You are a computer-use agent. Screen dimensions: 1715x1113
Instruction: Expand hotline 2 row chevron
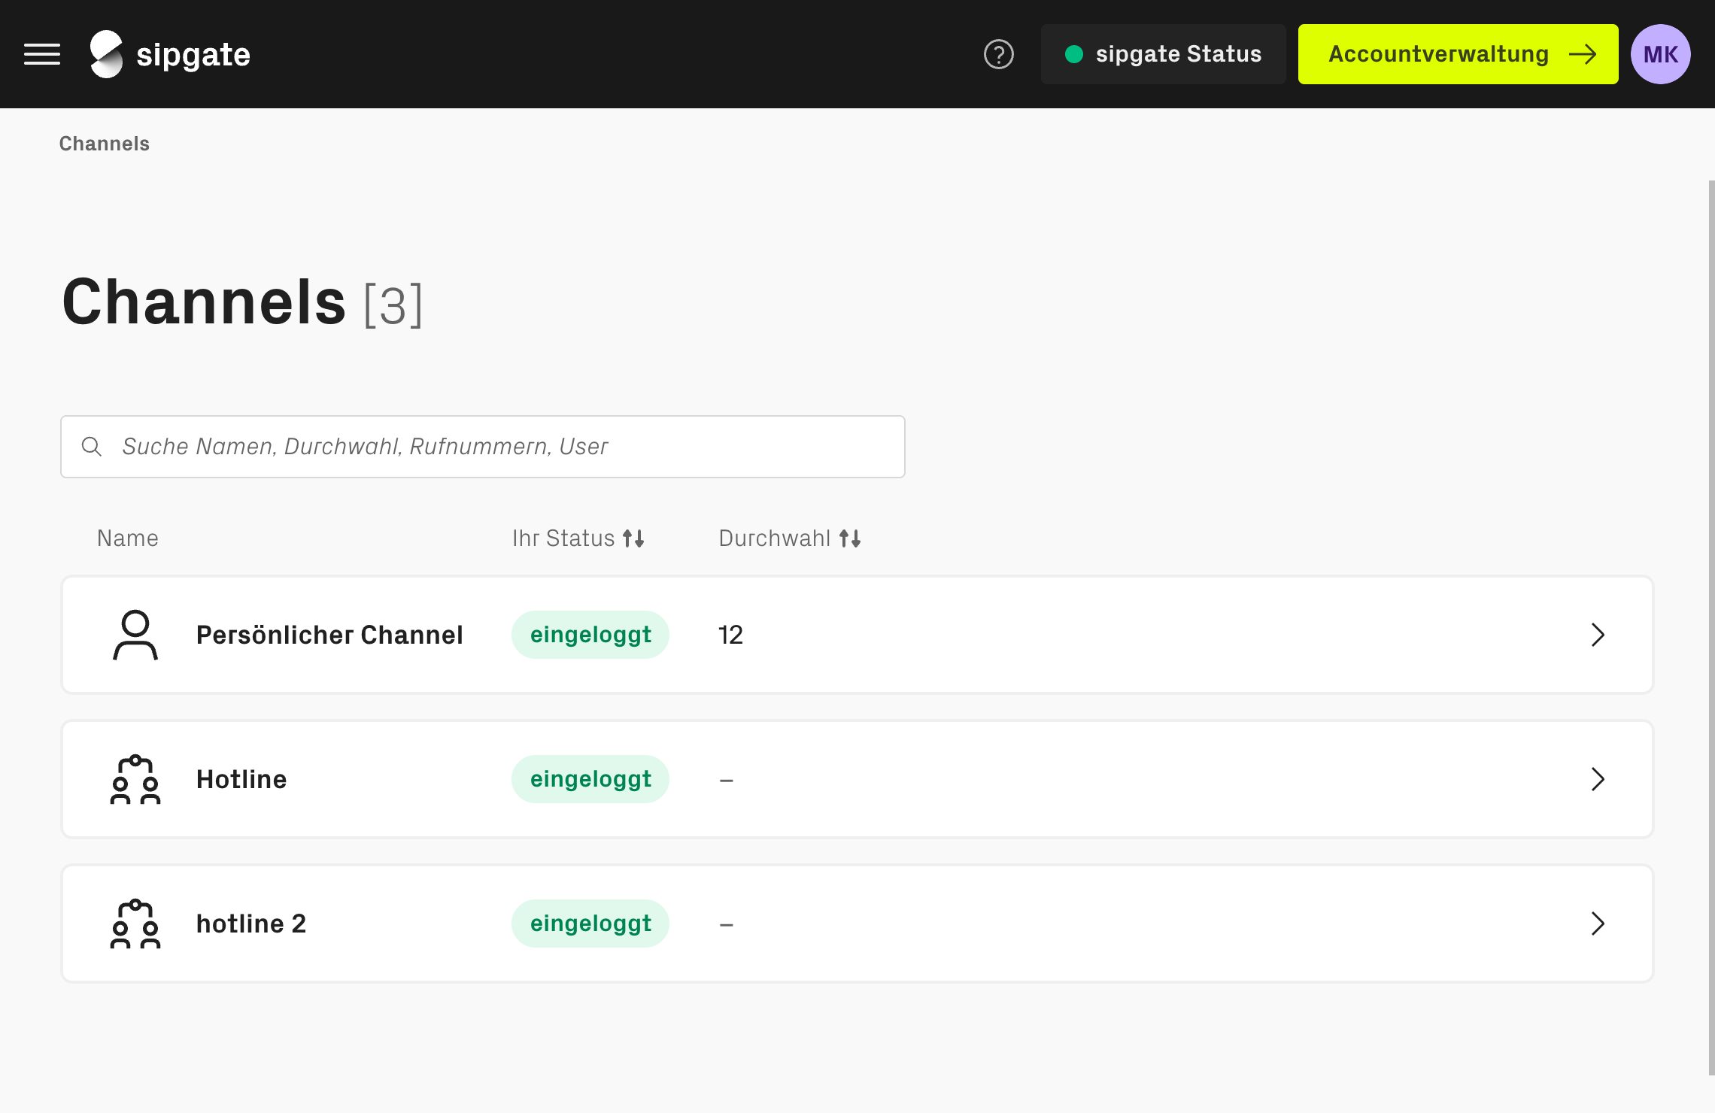click(x=1598, y=923)
